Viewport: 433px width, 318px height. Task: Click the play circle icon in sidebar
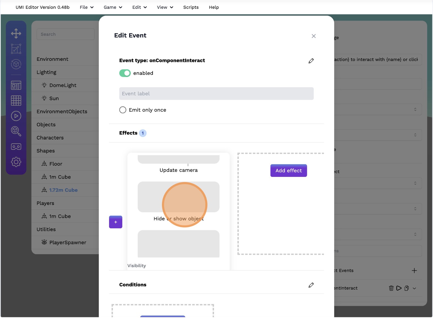(16, 116)
